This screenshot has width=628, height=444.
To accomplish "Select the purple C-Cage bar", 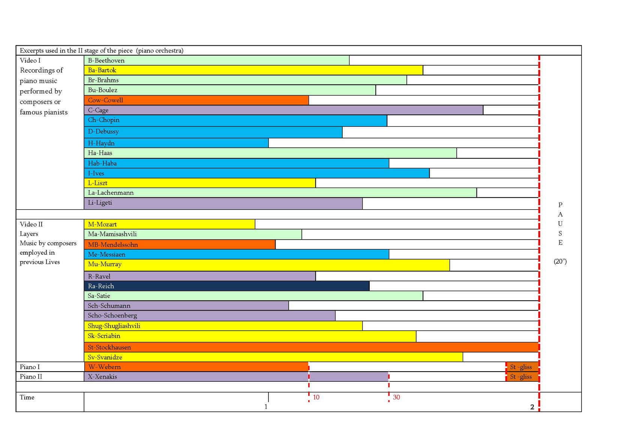I will click(283, 110).
